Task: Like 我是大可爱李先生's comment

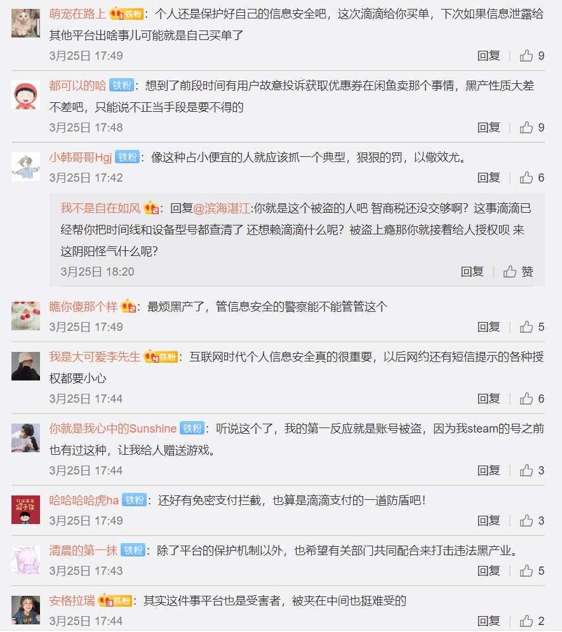Action: coord(532,399)
